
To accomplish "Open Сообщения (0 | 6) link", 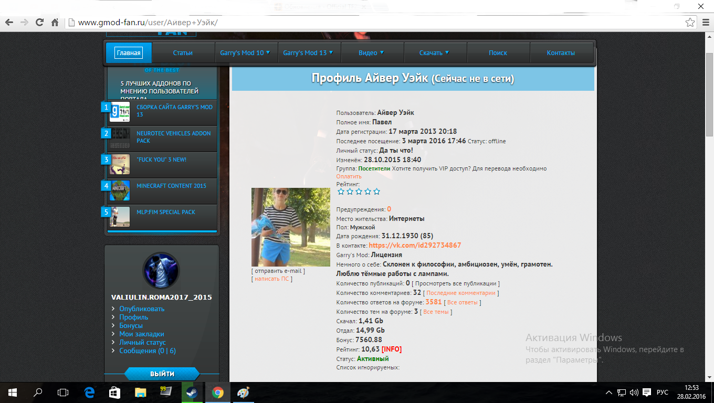I will [x=148, y=351].
